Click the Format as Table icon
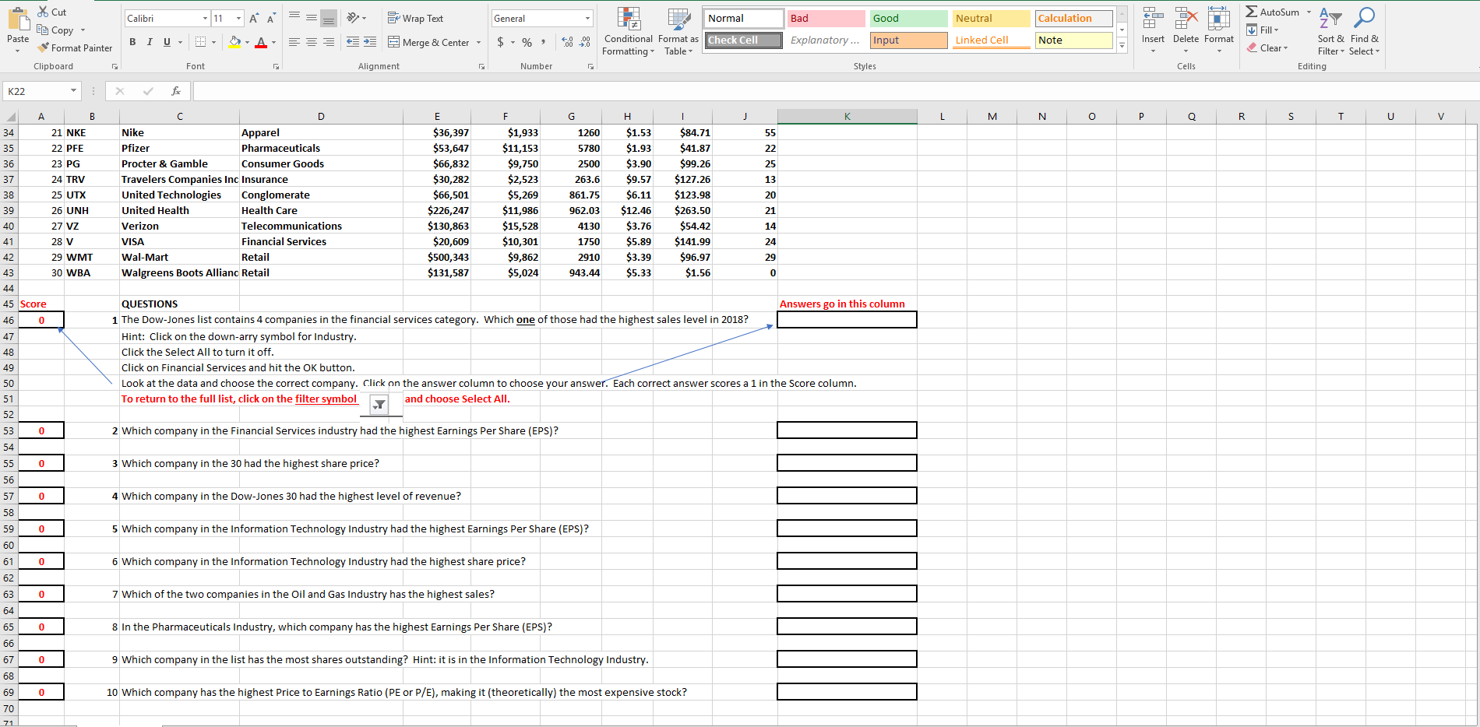The height and width of the screenshot is (727, 1480). pyautogui.click(x=677, y=31)
